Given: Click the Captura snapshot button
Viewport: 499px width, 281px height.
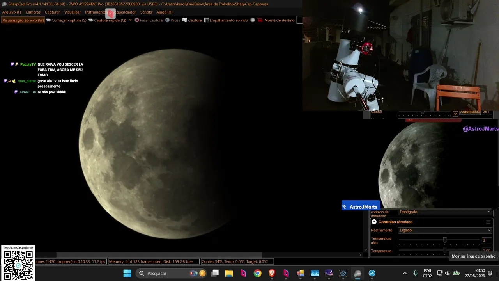Looking at the screenshot, I should 192,20.
